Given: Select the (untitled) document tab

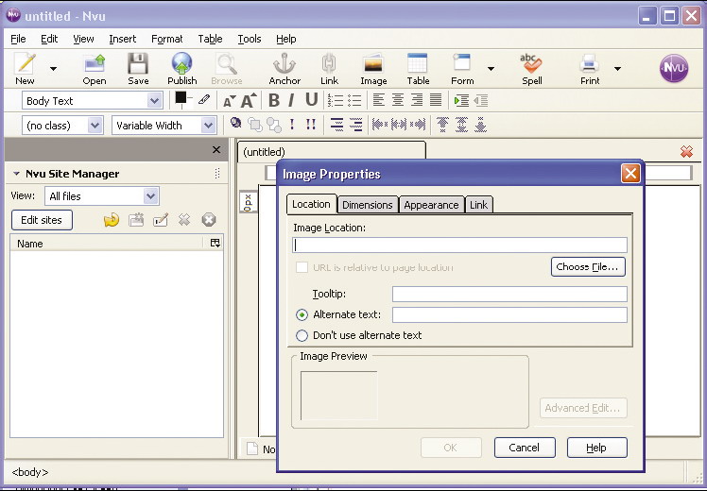Looking at the screenshot, I should tap(332, 150).
